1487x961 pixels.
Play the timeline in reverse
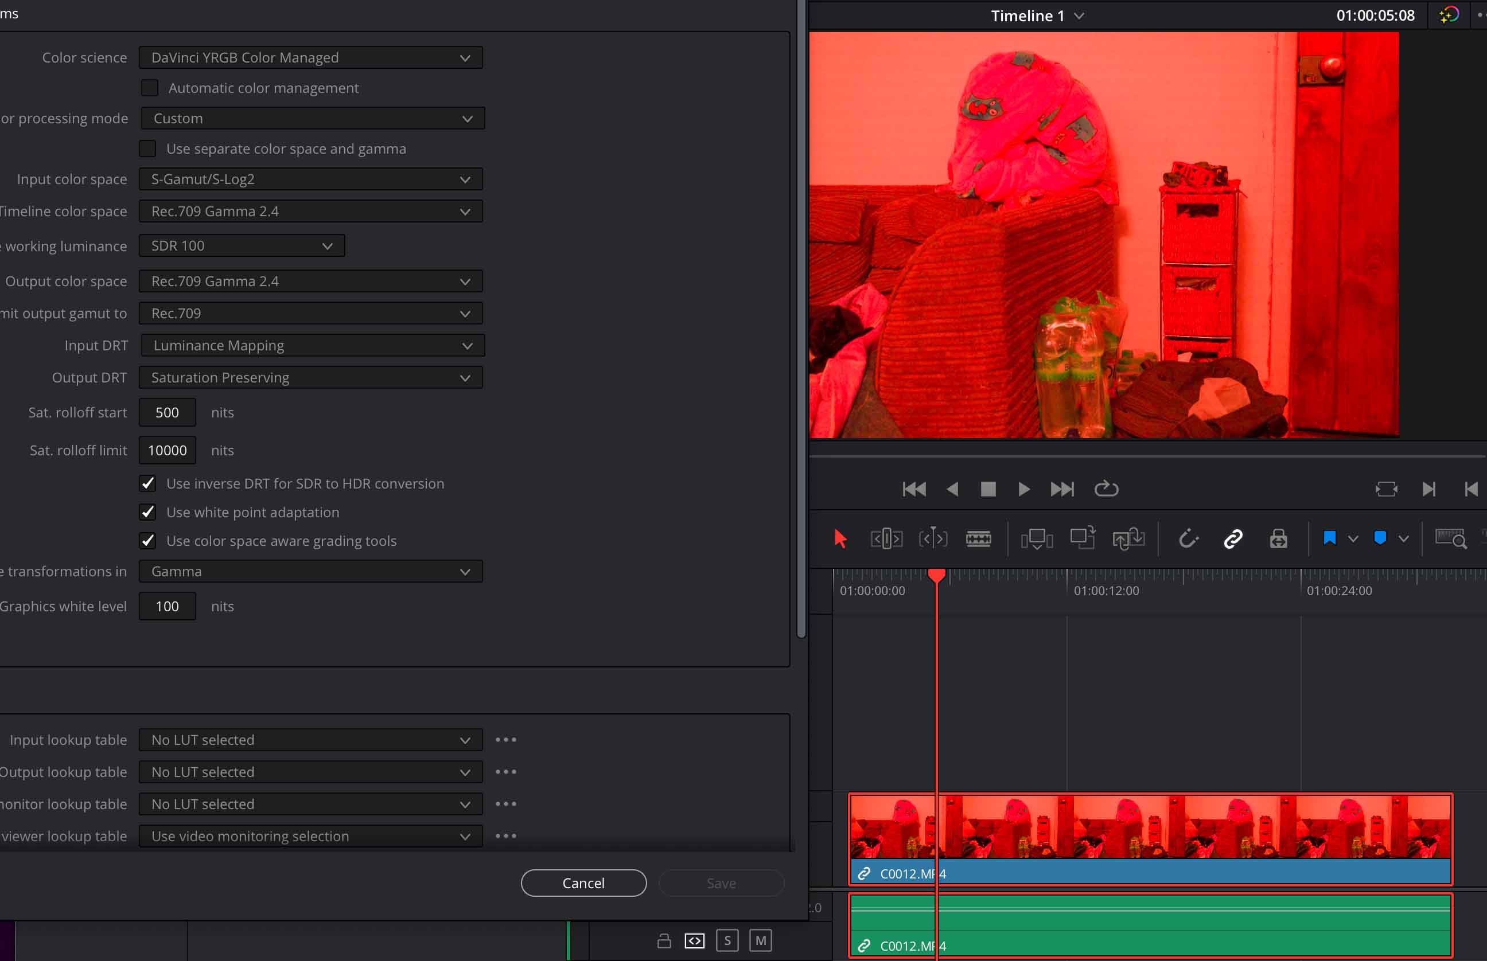point(952,489)
